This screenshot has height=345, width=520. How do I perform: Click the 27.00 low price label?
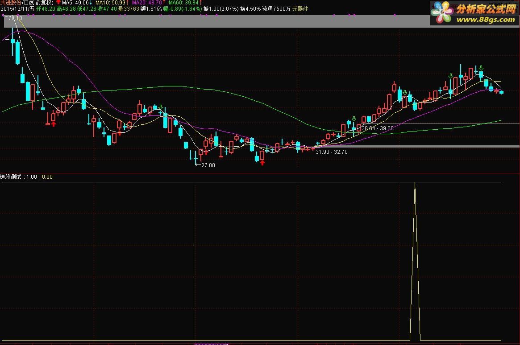[208, 165]
